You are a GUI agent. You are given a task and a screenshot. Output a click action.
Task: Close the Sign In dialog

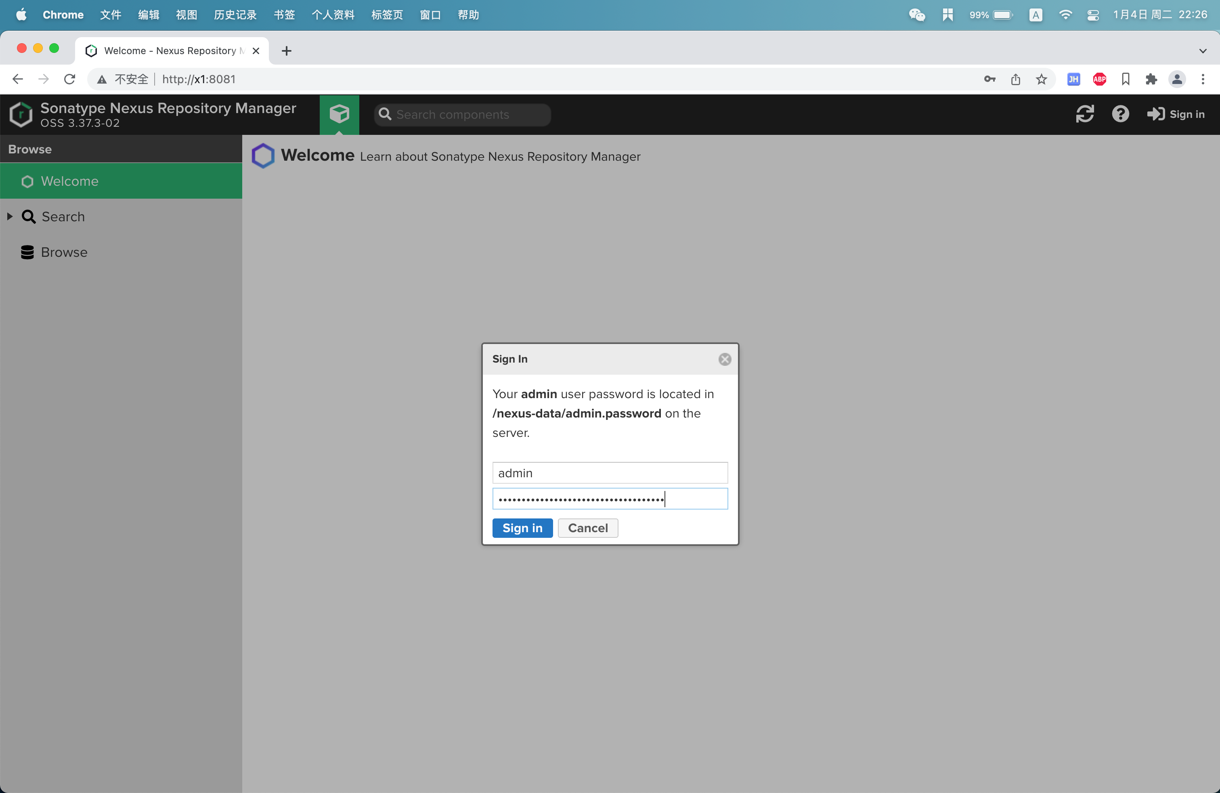click(x=724, y=359)
